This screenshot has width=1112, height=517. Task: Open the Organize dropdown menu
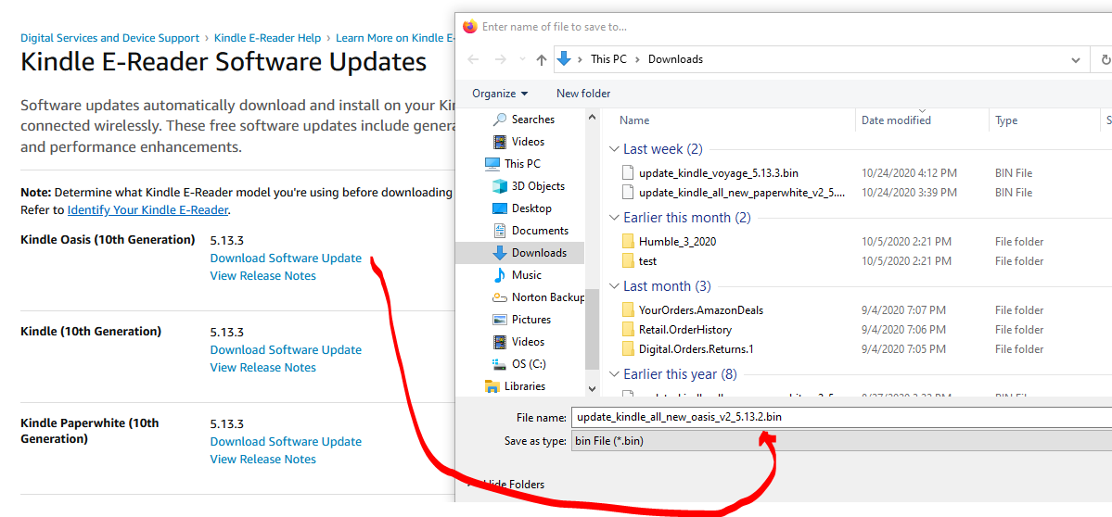click(x=499, y=94)
